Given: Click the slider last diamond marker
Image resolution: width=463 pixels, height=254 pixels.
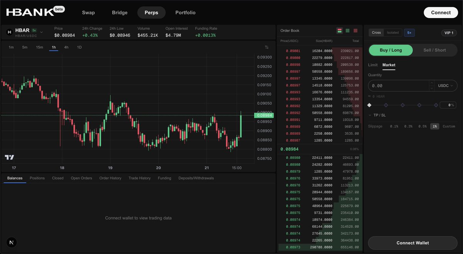Looking at the screenshot, I should 436,105.
